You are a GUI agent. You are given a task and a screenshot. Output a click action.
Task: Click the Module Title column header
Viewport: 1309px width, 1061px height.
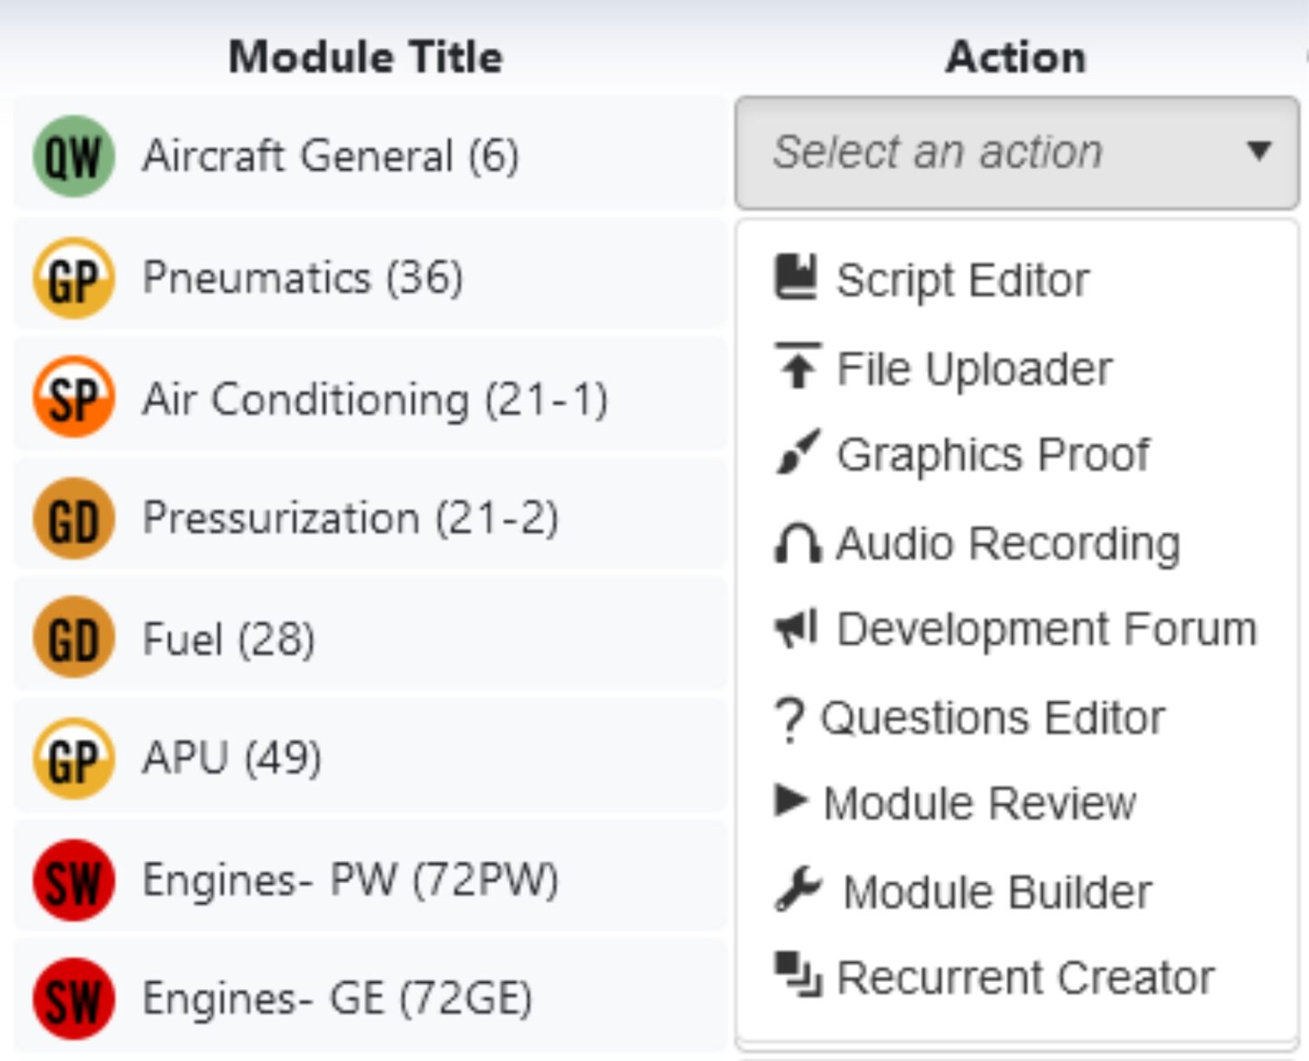click(x=365, y=56)
